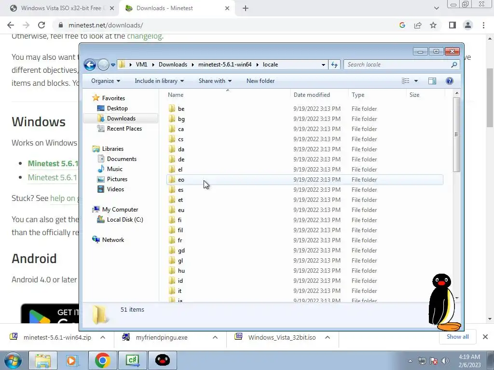Refresh the locale folder view in Explorer
This screenshot has height=370, width=494.
(x=334, y=65)
